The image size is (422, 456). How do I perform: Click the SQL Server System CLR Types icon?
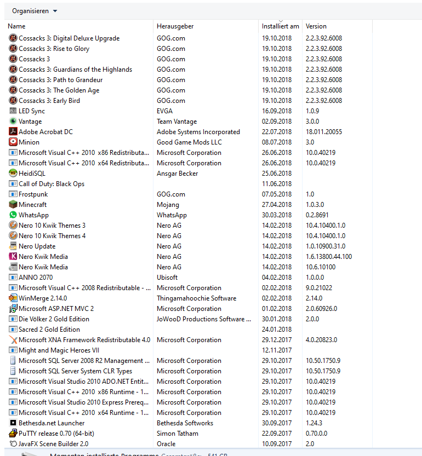click(13, 371)
